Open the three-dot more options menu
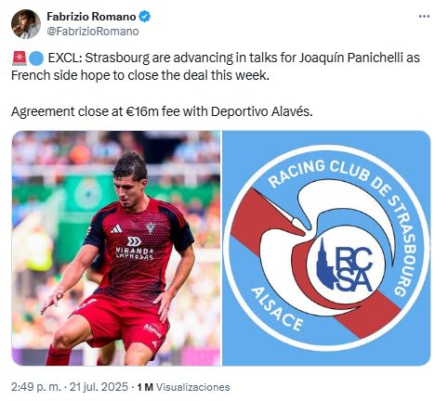 [424, 16]
